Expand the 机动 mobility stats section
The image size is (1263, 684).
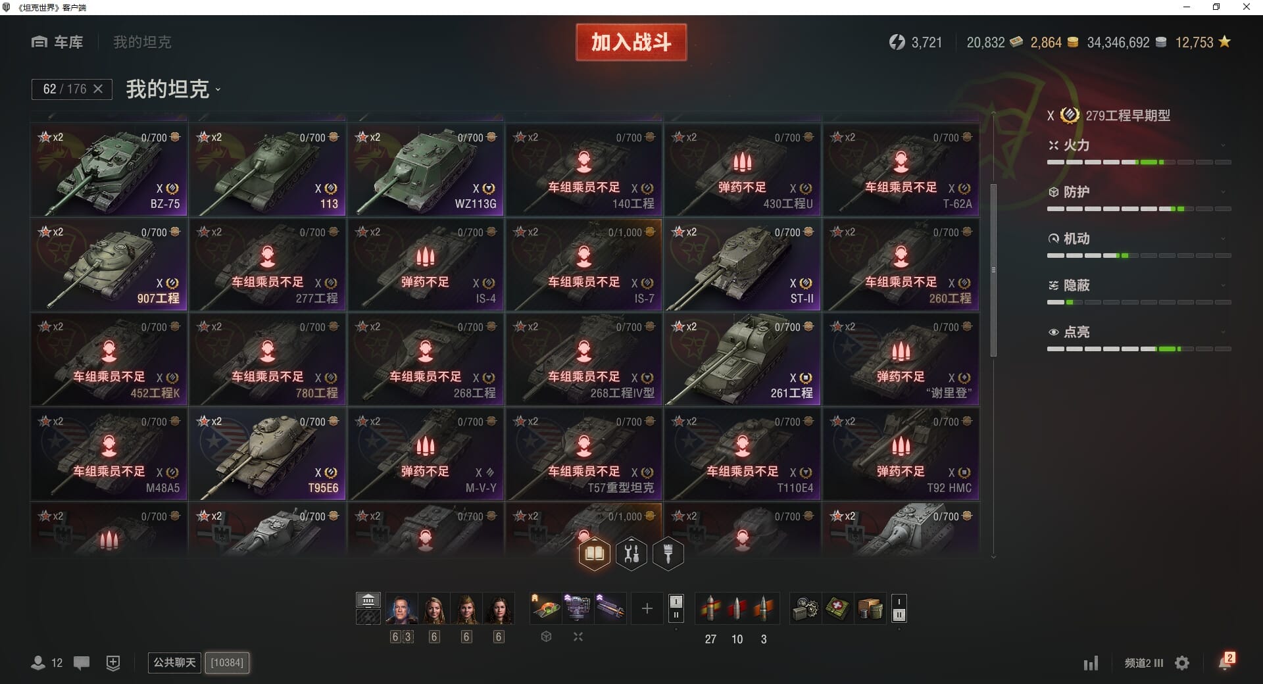pyautogui.click(x=1139, y=239)
